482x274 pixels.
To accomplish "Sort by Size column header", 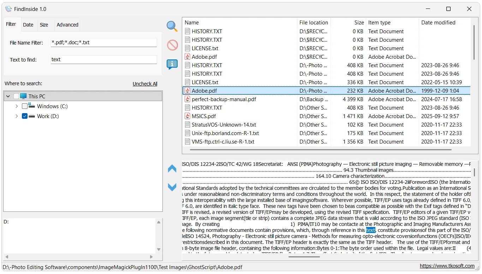I will [x=348, y=22].
